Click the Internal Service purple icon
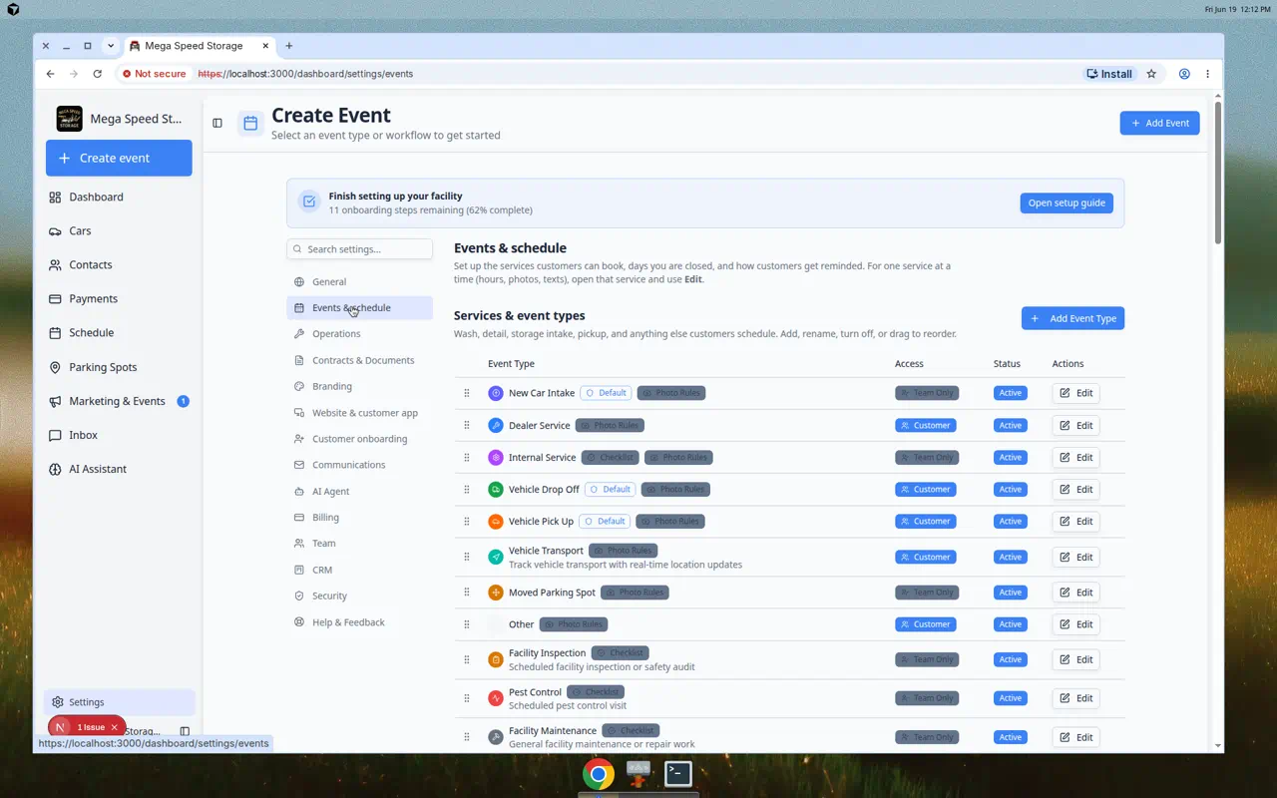The height and width of the screenshot is (798, 1277). (x=496, y=457)
